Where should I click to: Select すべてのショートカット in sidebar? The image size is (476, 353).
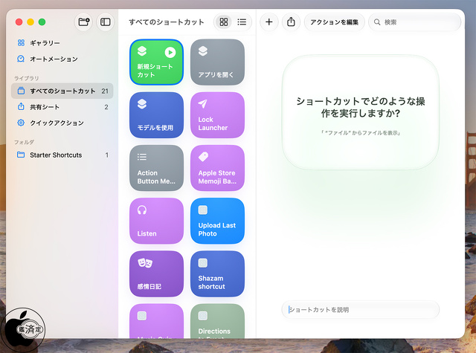pos(62,91)
